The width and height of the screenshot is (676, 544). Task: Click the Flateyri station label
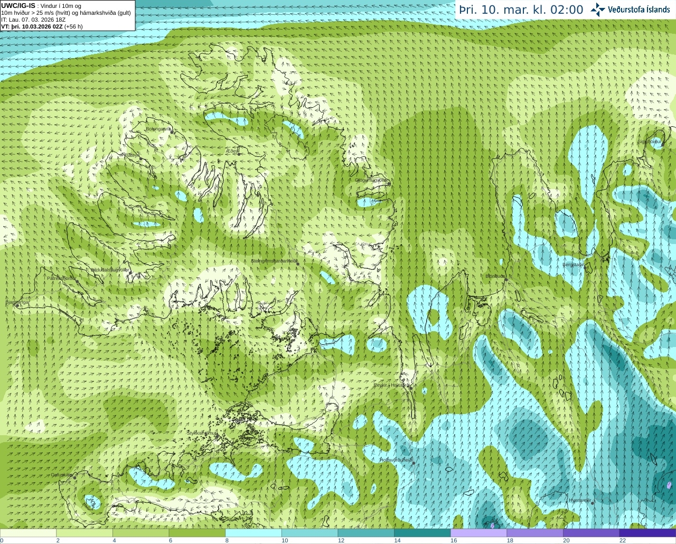click(x=131, y=155)
